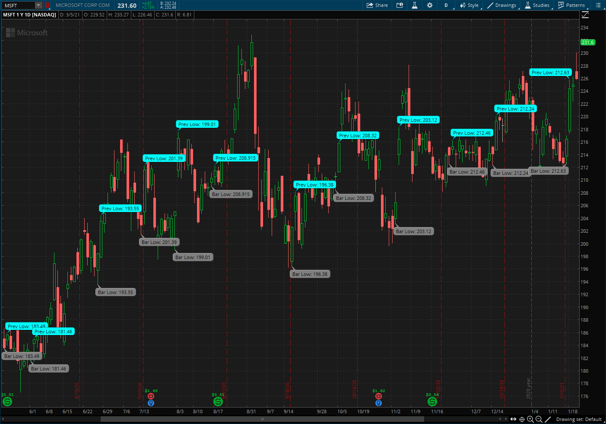Click the Bar Low: 199.01 label
The height and width of the screenshot is (424, 606).
tap(193, 257)
